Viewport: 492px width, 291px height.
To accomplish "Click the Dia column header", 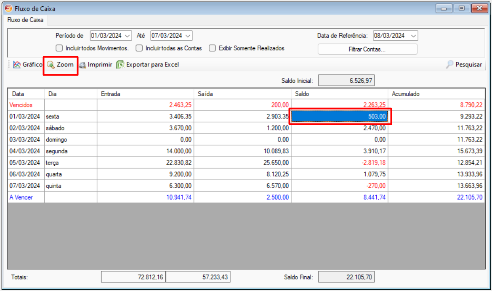I will [71, 94].
